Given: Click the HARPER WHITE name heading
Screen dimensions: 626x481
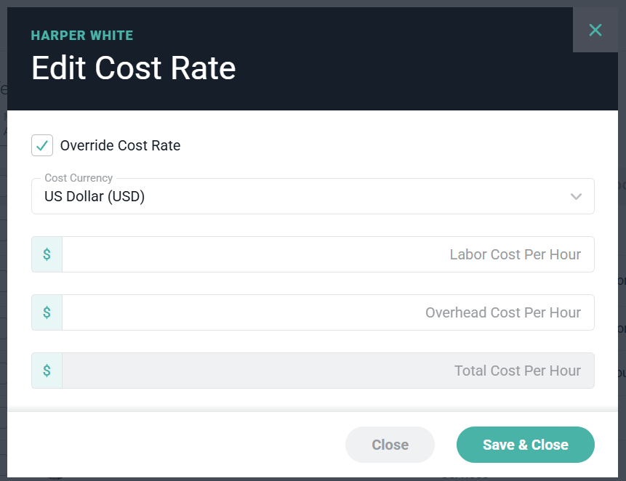Looking at the screenshot, I should click(82, 36).
